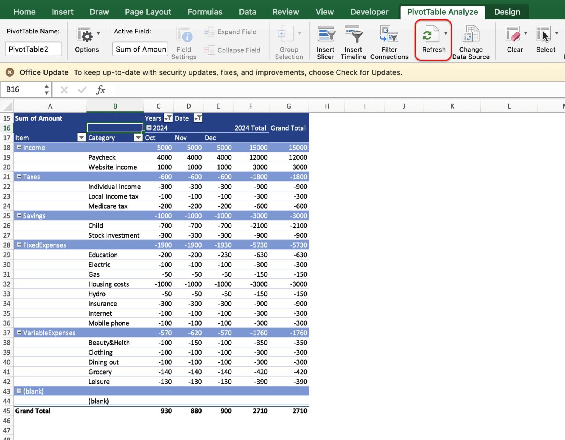Click the insert function fx icon
Image resolution: width=565 pixels, height=440 pixels.
(100, 90)
